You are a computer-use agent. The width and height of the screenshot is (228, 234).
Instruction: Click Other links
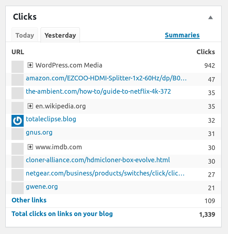pyautogui.click(x=29, y=200)
